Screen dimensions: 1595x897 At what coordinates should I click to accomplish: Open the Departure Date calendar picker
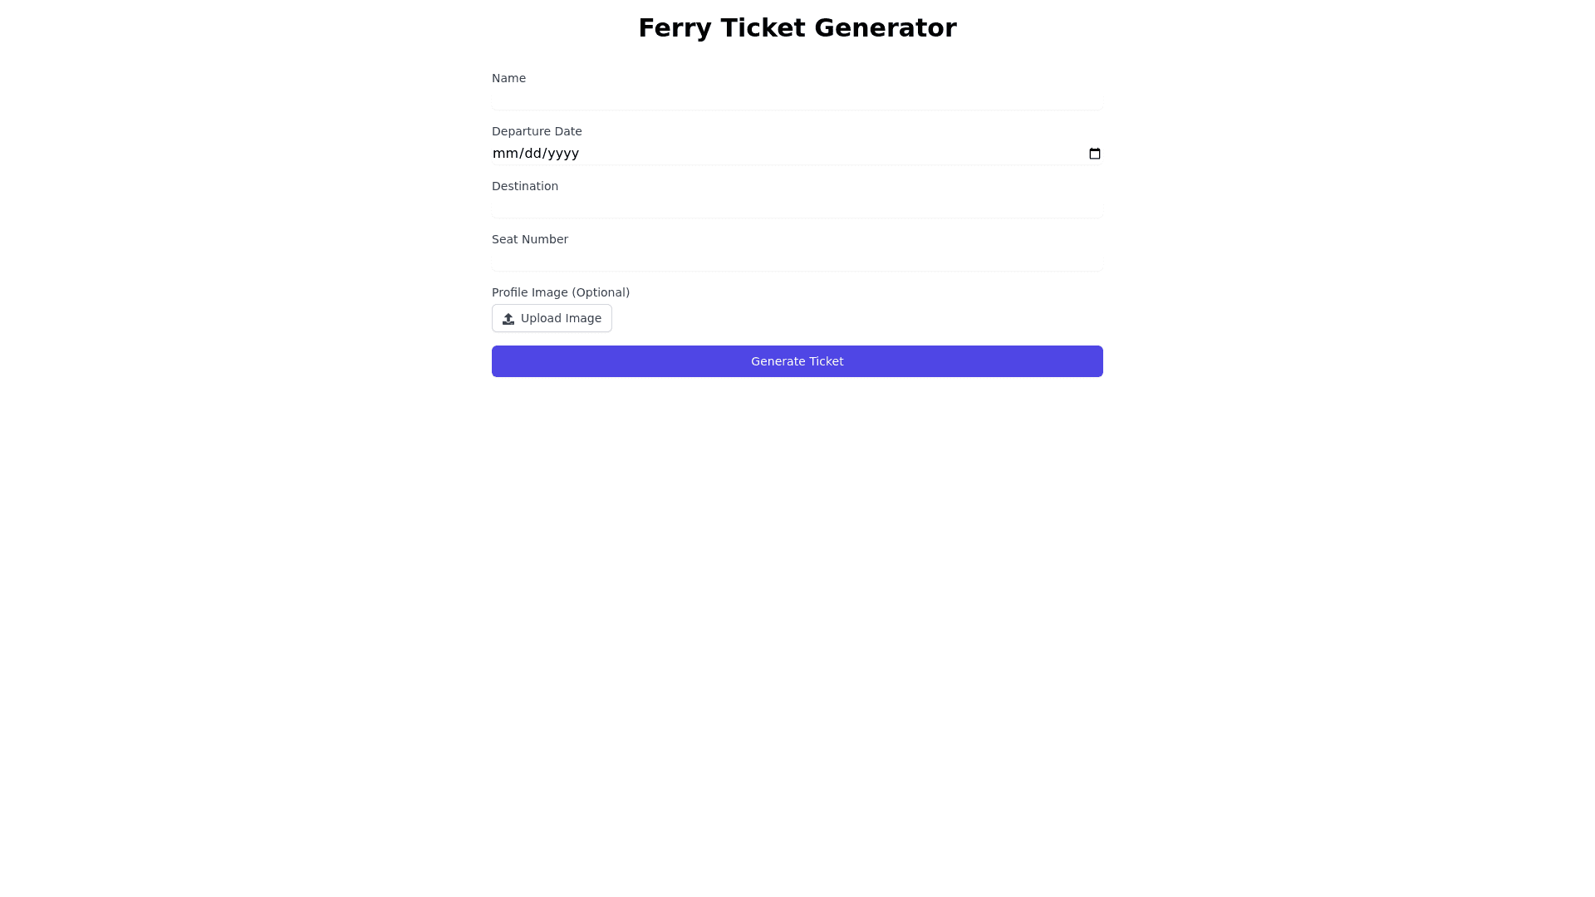click(1094, 154)
